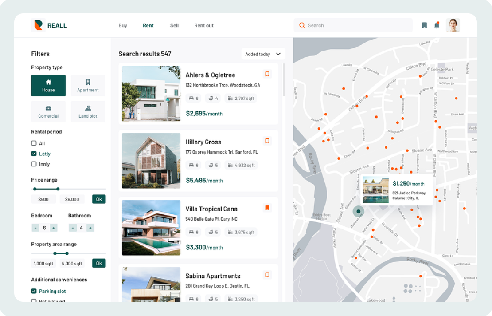Increase the bedroom count with plus
The width and height of the screenshot is (492, 316).
point(53,228)
